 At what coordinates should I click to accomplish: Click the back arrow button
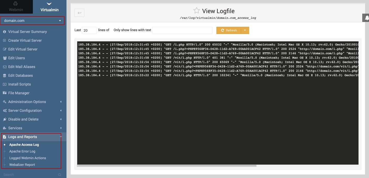79,13
